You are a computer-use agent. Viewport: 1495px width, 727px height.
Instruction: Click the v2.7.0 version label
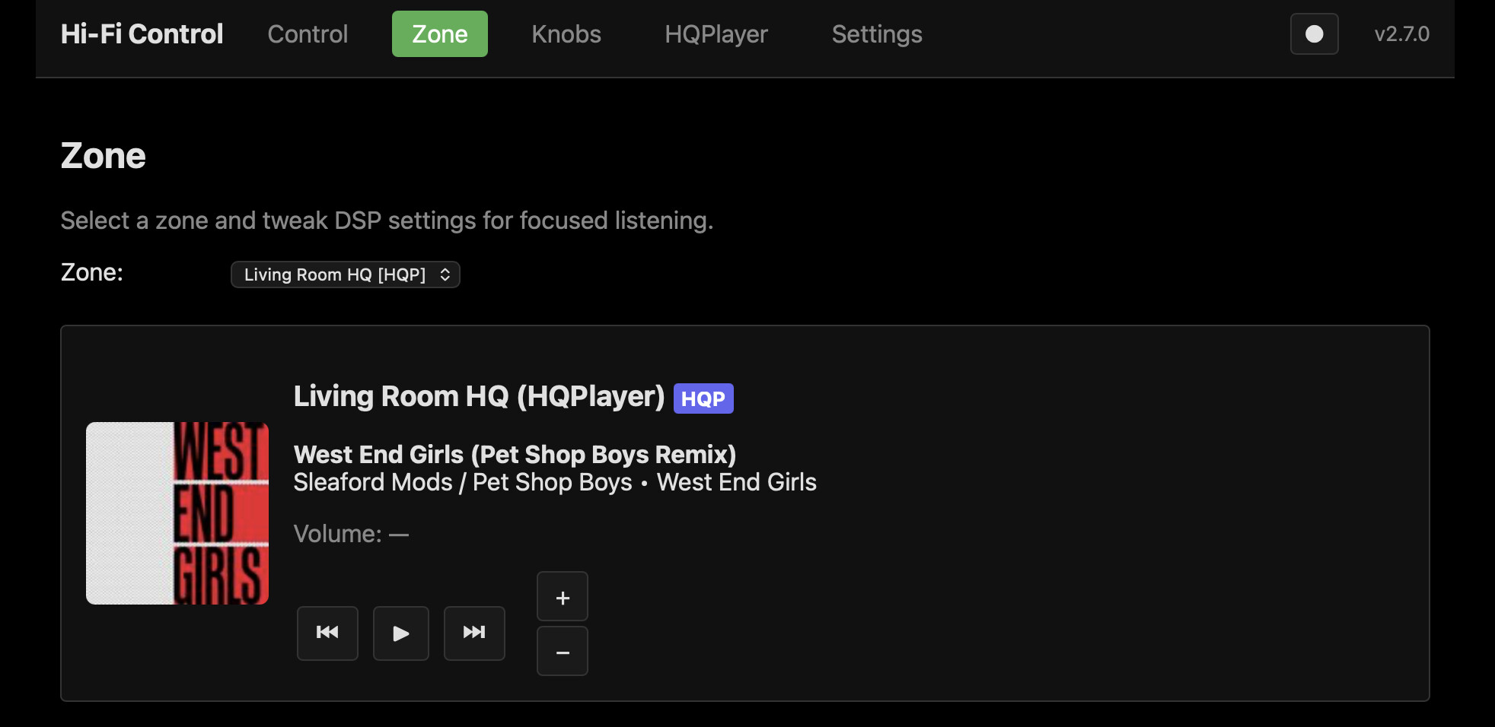click(x=1401, y=34)
